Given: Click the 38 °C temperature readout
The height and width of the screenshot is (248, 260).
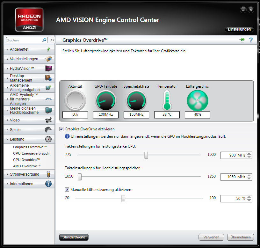Looking at the screenshot, I should pos(167,115).
